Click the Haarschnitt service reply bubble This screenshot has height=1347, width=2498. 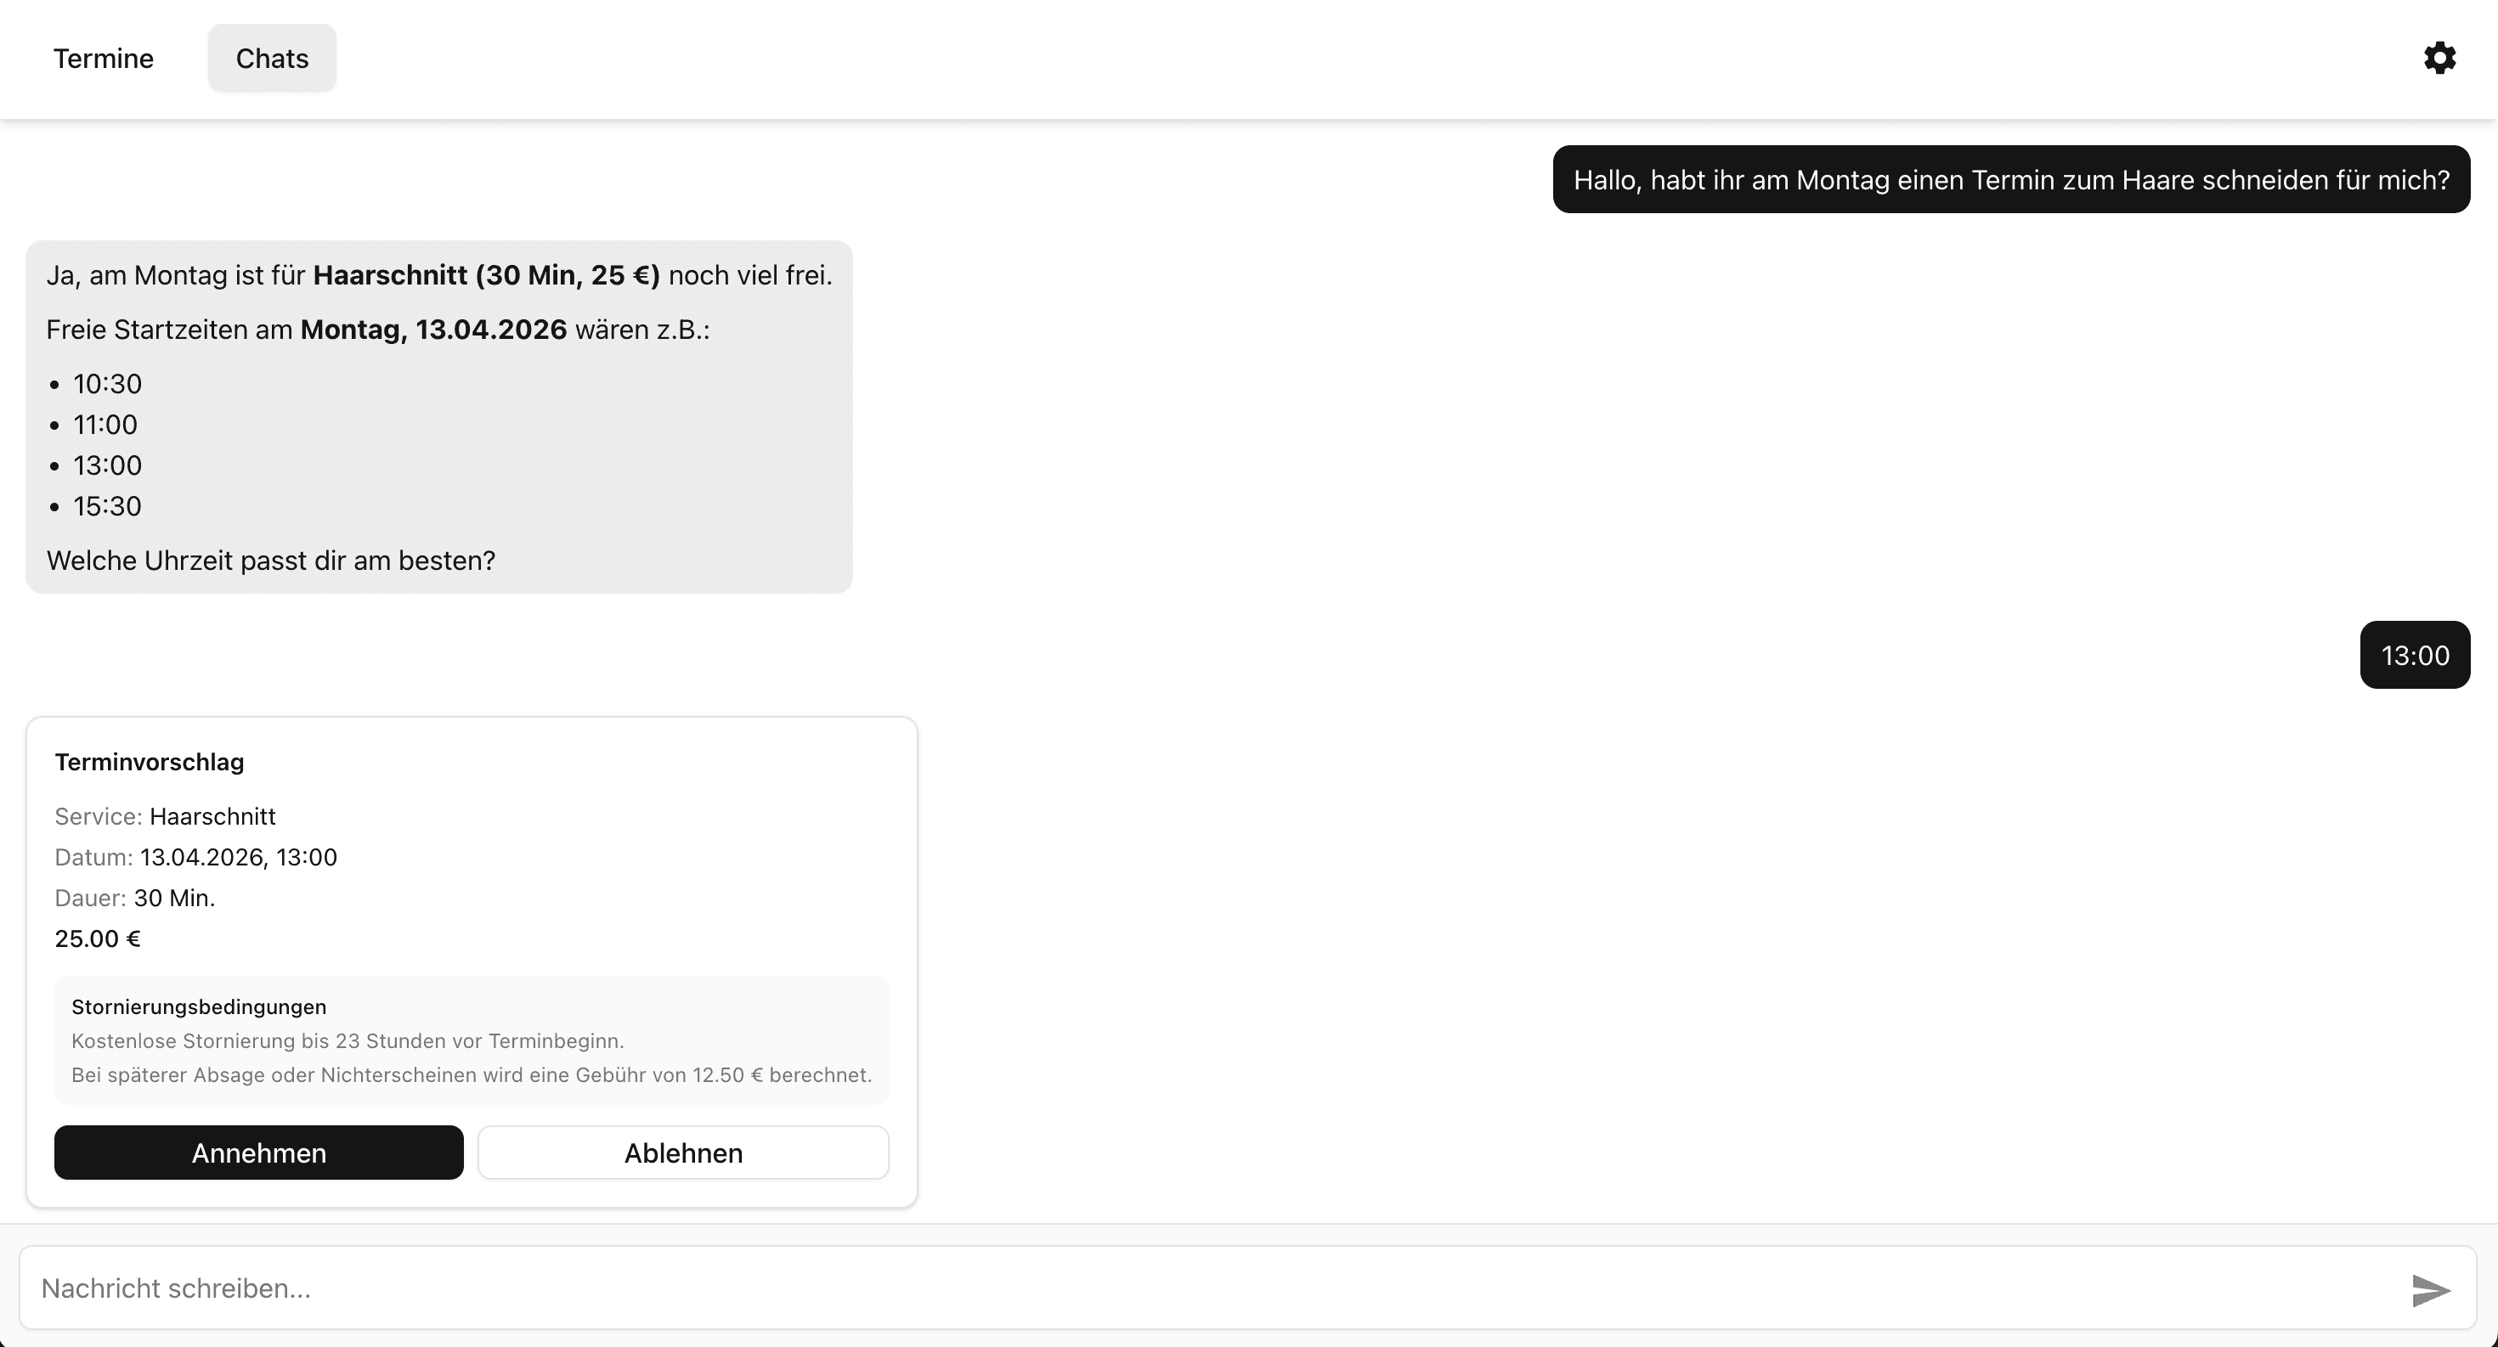coord(438,274)
